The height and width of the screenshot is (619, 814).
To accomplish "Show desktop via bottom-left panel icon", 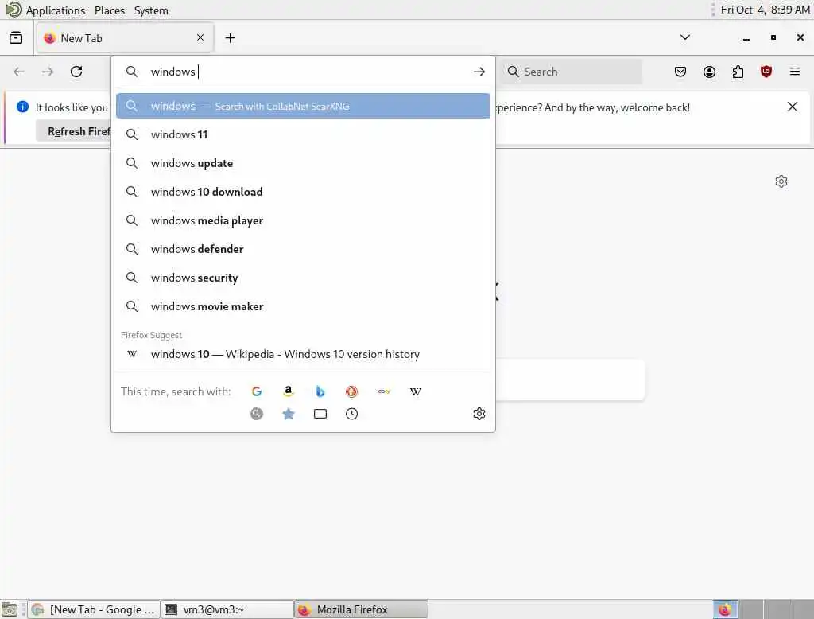I will pyautogui.click(x=10, y=609).
